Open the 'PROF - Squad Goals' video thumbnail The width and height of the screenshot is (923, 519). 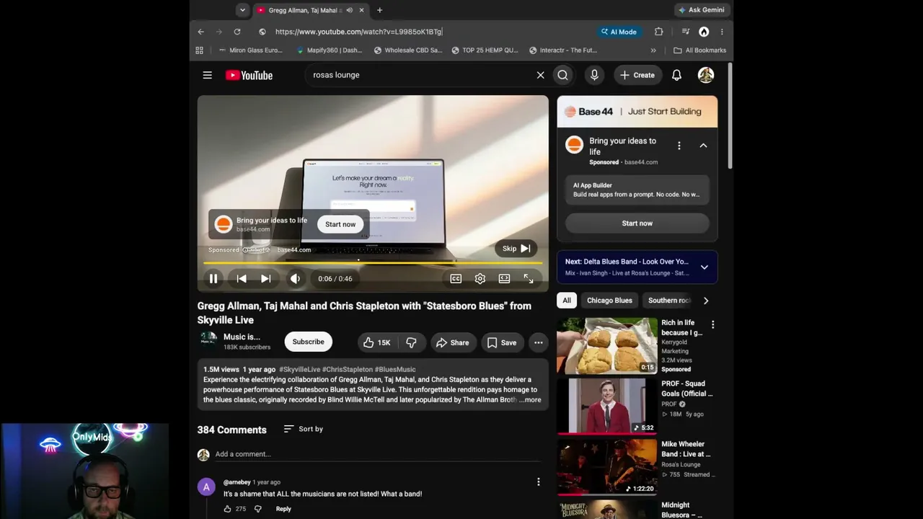click(607, 406)
